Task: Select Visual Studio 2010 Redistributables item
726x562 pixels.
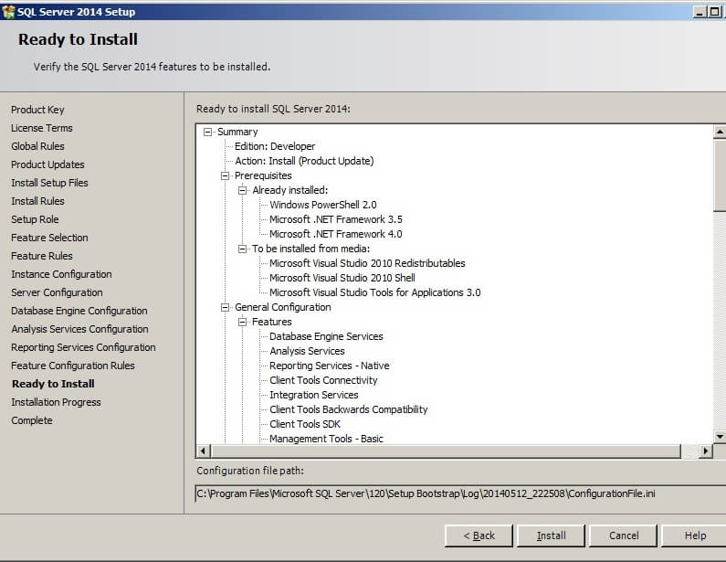Action: (367, 263)
